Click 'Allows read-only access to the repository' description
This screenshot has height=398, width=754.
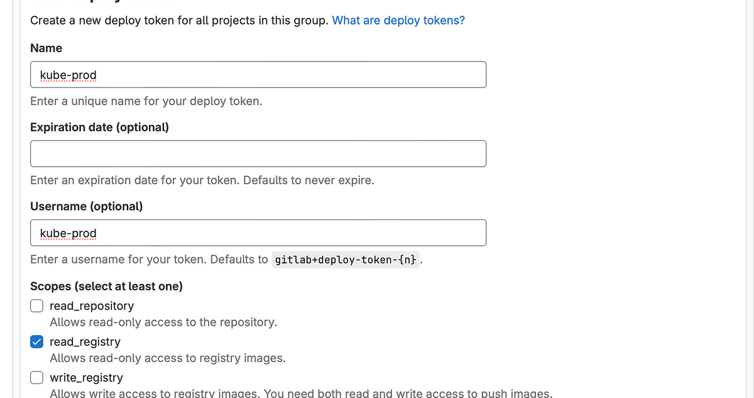[x=163, y=322]
